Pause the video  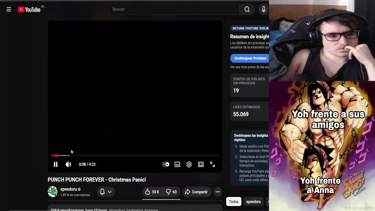[x=56, y=164]
